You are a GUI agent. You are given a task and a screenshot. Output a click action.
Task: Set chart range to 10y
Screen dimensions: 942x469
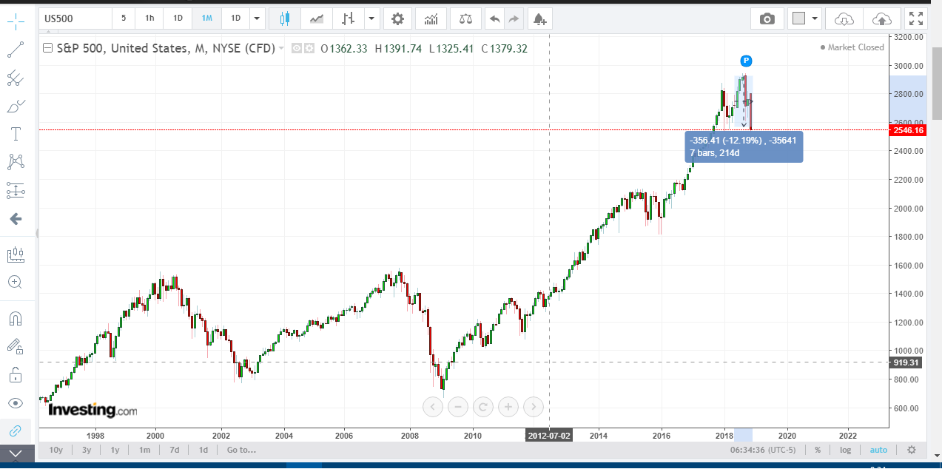point(56,450)
